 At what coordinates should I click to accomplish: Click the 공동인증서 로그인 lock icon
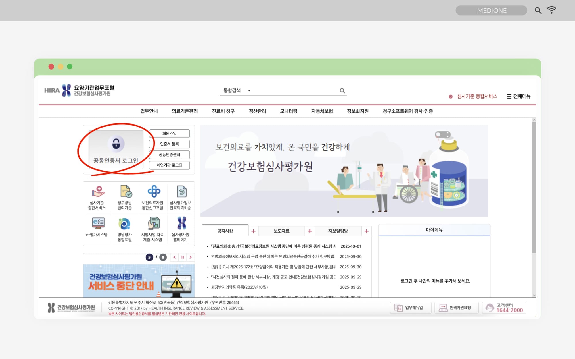tap(116, 144)
